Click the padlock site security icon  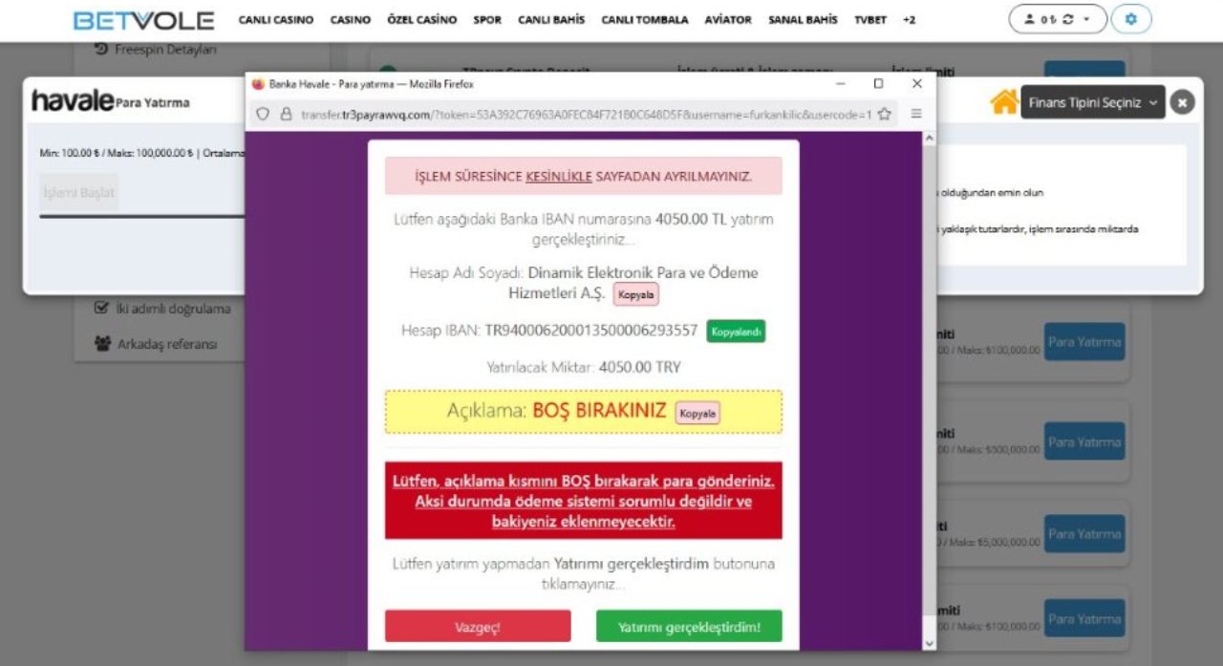[x=285, y=114]
